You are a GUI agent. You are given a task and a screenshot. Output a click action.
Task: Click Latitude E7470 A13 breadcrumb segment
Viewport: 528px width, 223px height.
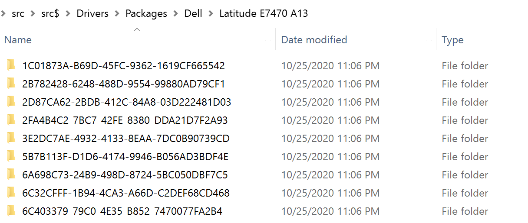(264, 13)
